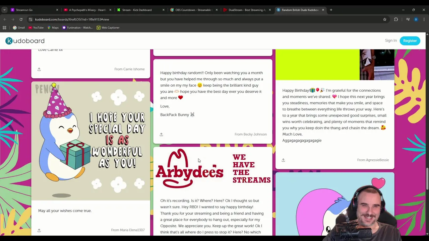Click 'From Becky Johnson' text
The height and width of the screenshot is (241, 429).
tap(251, 135)
